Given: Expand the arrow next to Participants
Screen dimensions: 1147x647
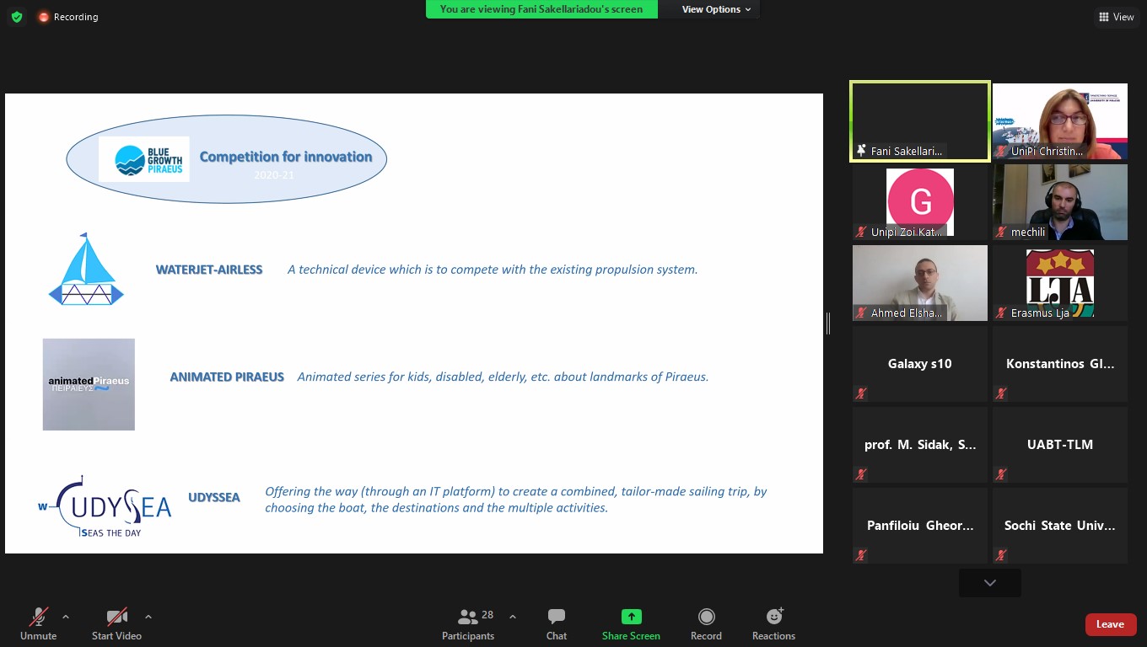Looking at the screenshot, I should [x=512, y=617].
